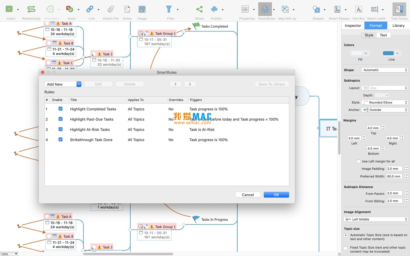The image size is (410, 256).
Task: Click the horizontal scrollbar at bottom
Action: point(128,254)
